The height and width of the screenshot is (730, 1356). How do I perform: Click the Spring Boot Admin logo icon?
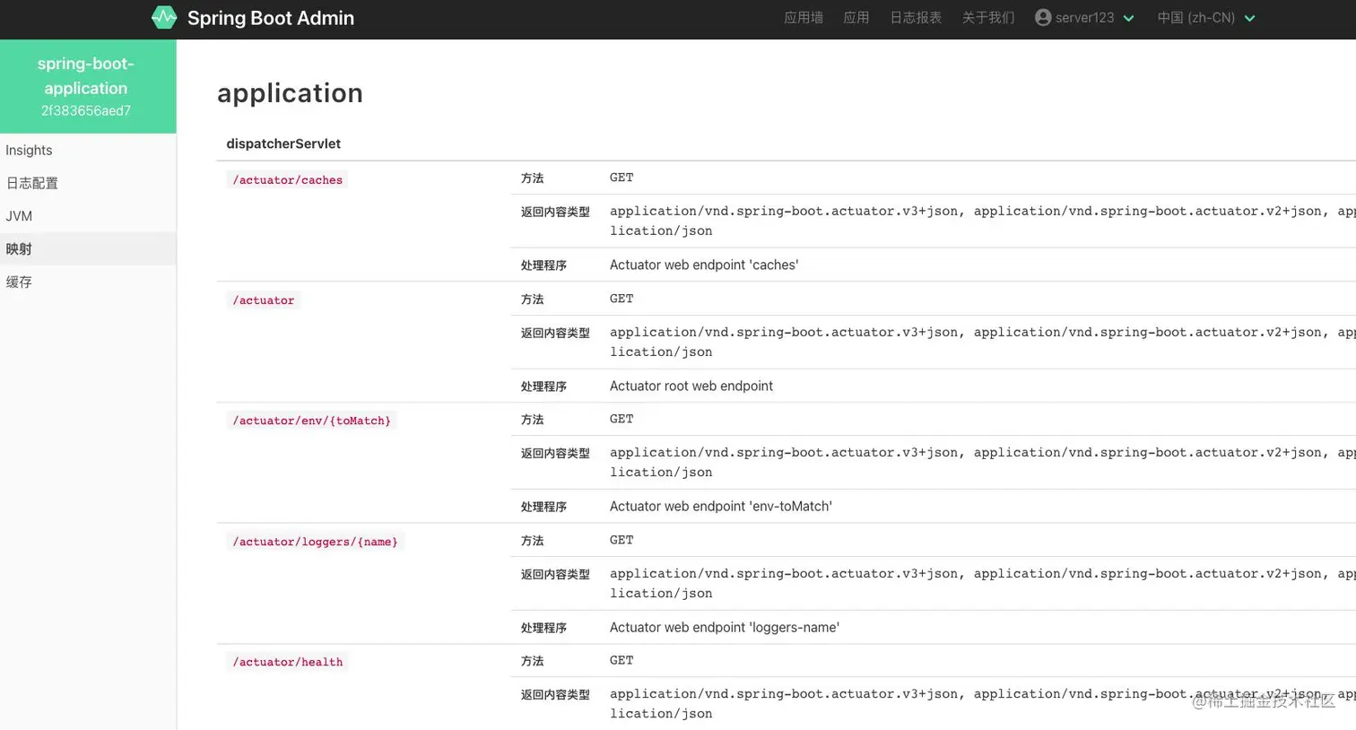point(164,17)
